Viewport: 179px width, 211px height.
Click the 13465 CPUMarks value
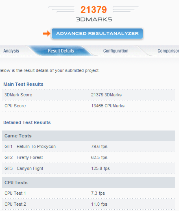pyautogui.click(x=108, y=106)
